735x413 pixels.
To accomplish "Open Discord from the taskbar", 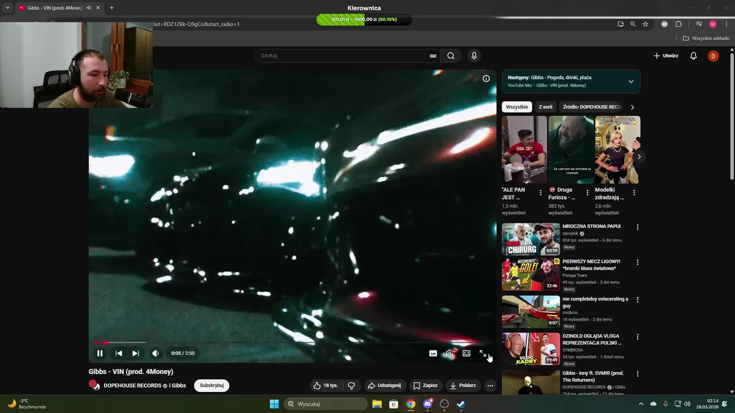I will [x=428, y=404].
